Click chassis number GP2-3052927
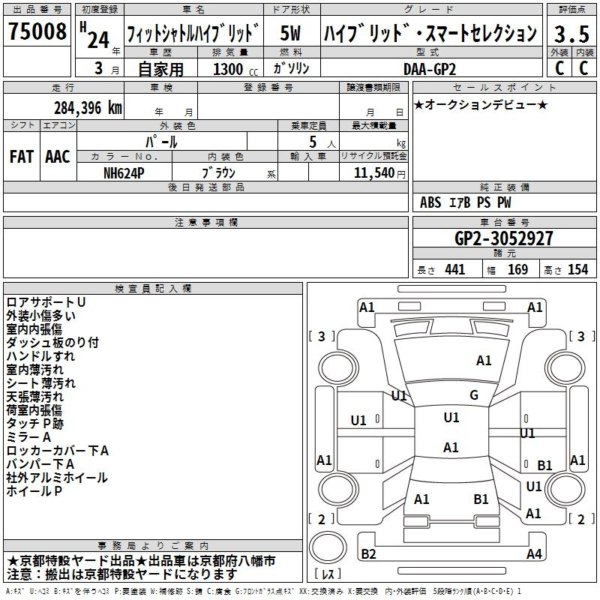The image size is (600, 600). 504,238
